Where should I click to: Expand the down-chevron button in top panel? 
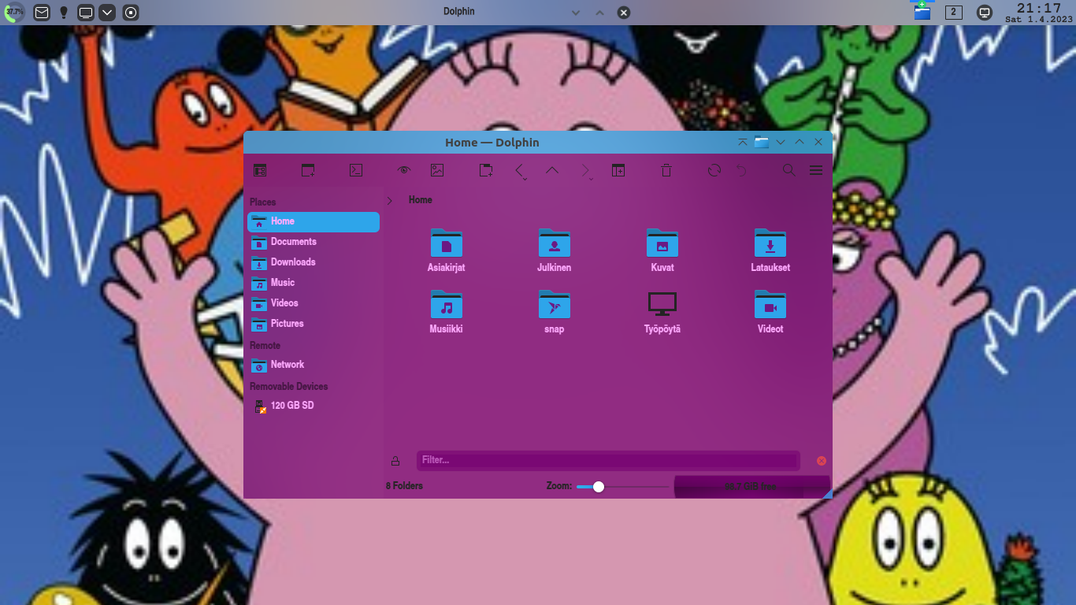[108, 13]
